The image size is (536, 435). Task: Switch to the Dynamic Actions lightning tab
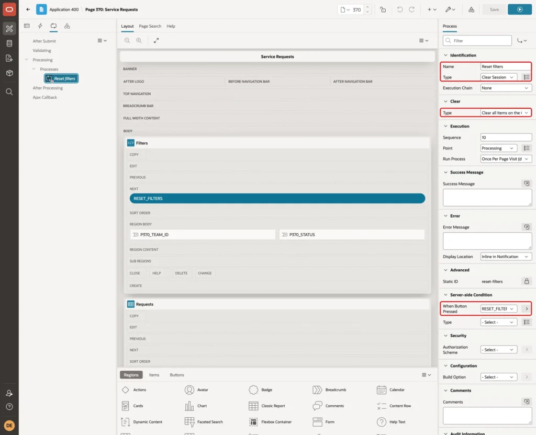(40, 26)
